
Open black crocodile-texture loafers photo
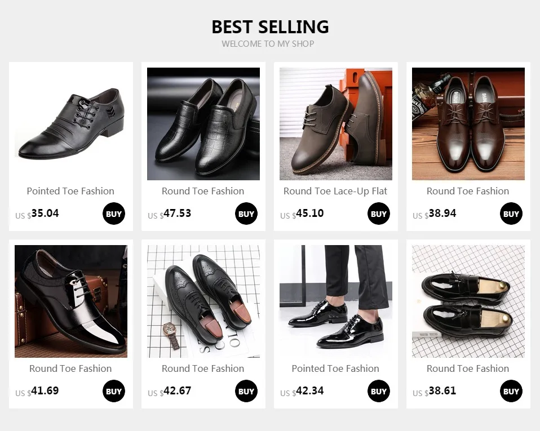point(203,124)
